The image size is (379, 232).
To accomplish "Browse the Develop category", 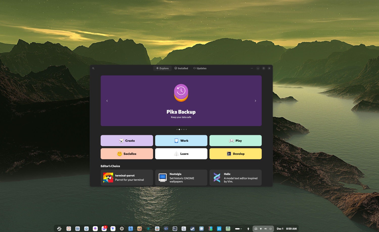I will (235, 154).
